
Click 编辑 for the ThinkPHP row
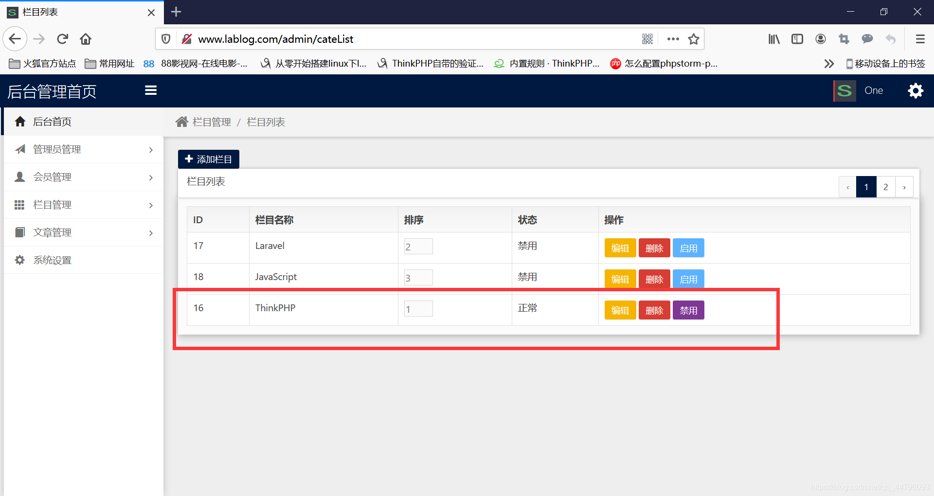click(620, 310)
